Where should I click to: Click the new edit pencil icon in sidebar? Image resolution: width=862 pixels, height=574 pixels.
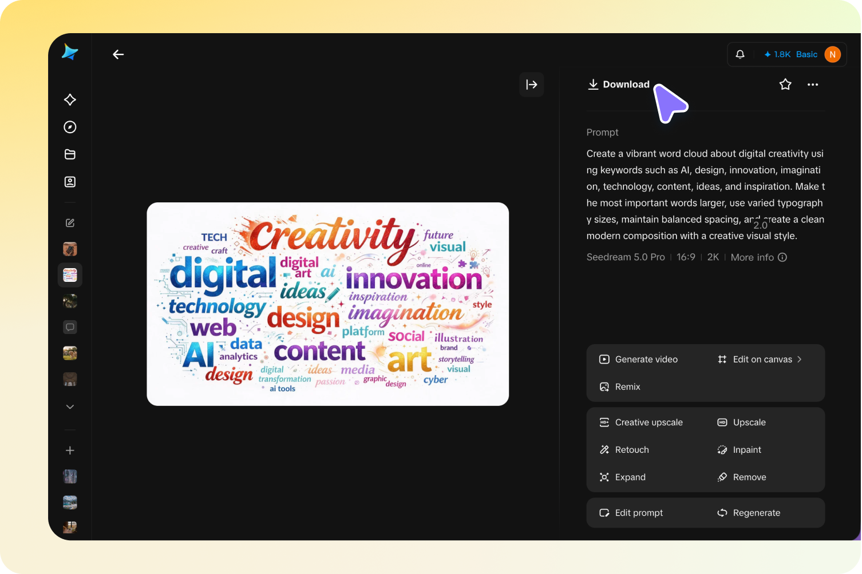pos(70,223)
